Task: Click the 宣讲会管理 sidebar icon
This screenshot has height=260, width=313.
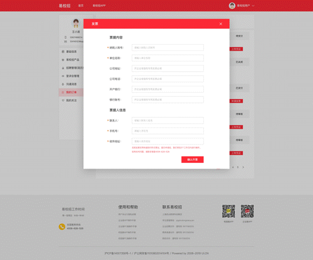Action: [x=62, y=76]
